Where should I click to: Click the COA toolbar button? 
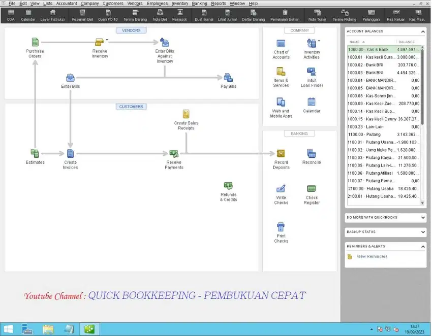point(11,15)
